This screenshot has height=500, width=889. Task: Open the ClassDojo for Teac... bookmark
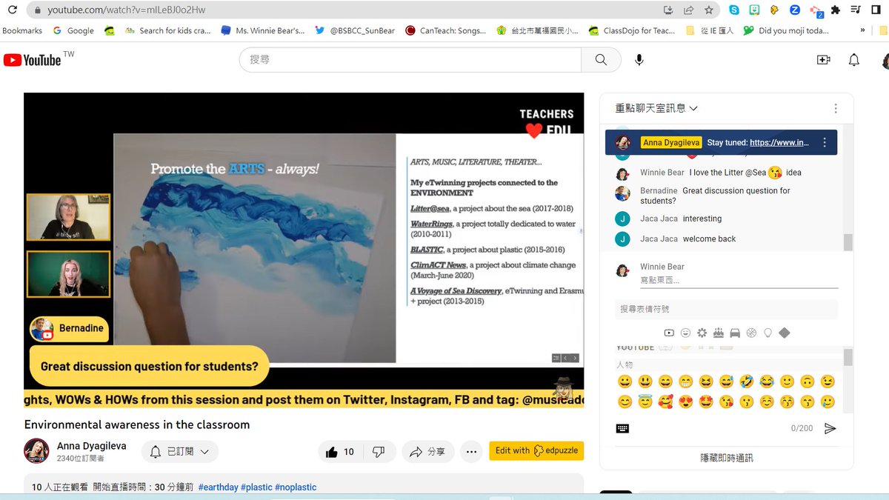632,31
